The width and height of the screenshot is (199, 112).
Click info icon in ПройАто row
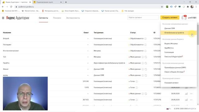(x=143, y=63)
